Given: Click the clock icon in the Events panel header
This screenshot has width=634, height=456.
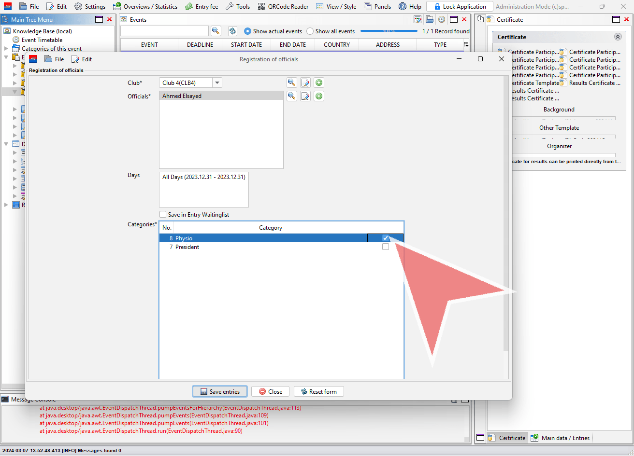Looking at the screenshot, I should (441, 19).
